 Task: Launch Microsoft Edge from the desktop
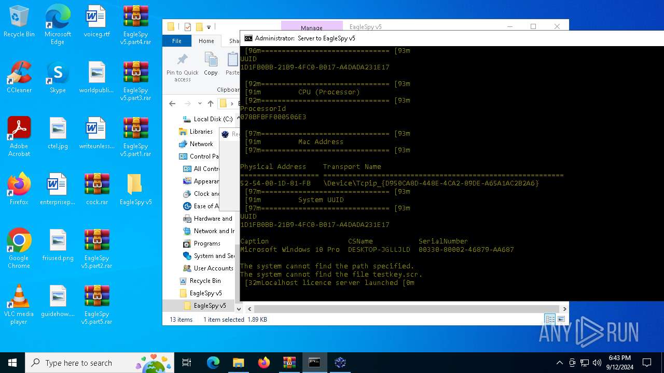[x=58, y=25]
